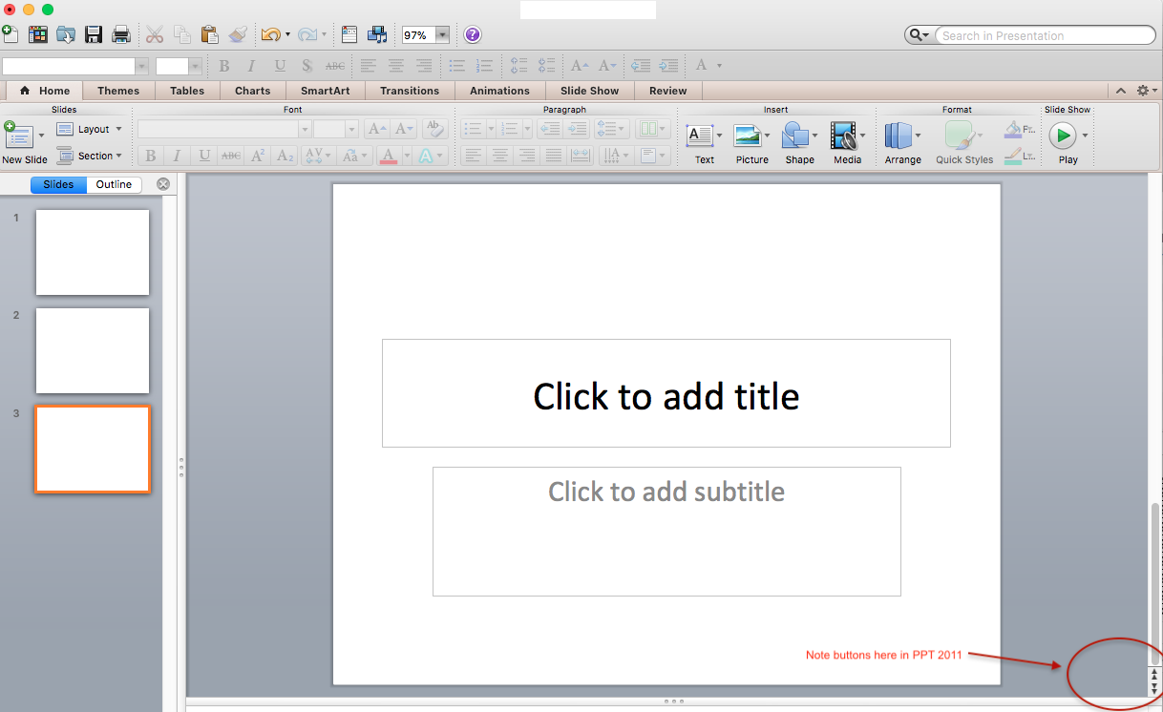Viewport: 1163px width, 712px height.
Task: Click the Play slide show button
Action: pyautogui.click(x=1063, y=136)
